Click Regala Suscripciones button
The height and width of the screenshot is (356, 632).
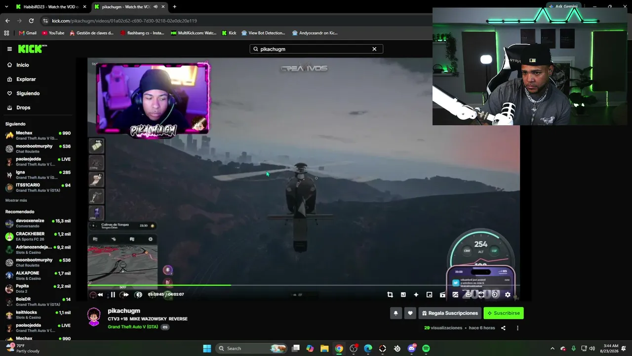(450, 313)
